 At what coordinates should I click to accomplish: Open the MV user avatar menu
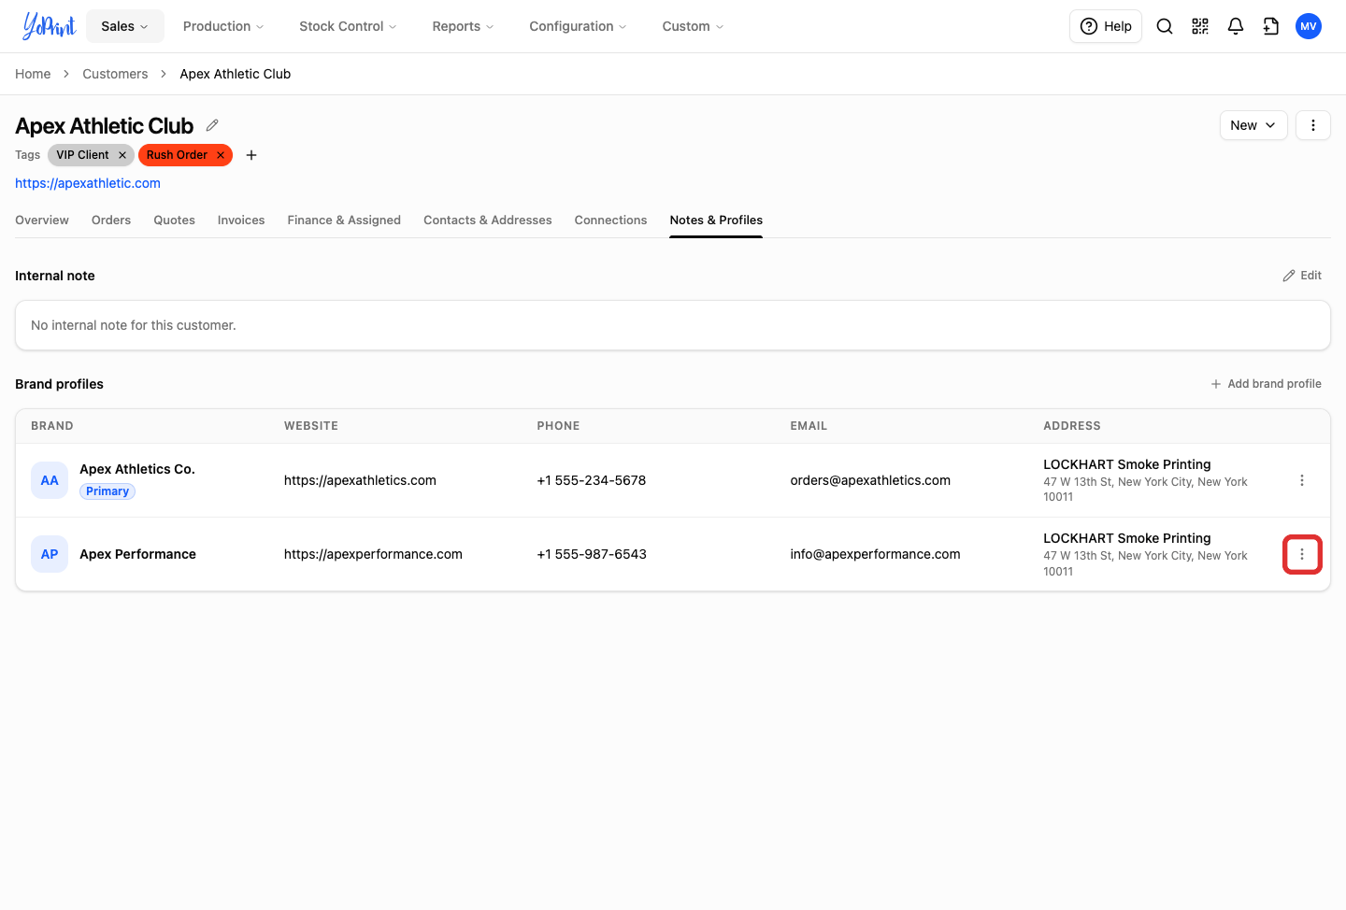tap(1309, 26)
